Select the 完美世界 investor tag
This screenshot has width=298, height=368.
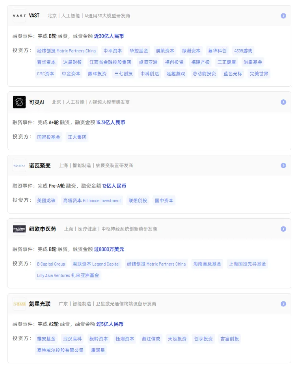259,74
